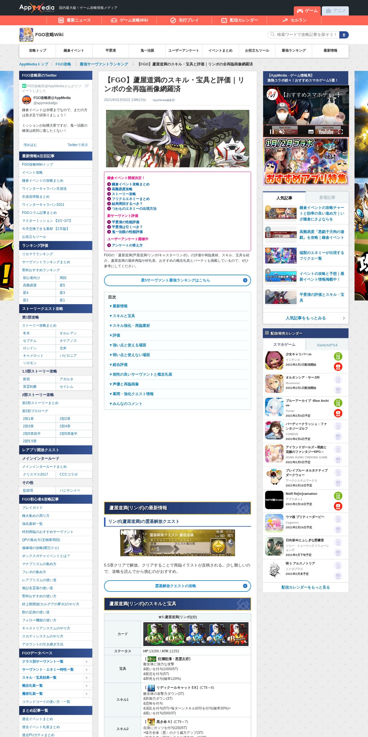The height and width of the screenshot is (737, 368).
Task: Expand サーヴァント・エネミー特性一覧 plus button
Action: tap(86, 670)
